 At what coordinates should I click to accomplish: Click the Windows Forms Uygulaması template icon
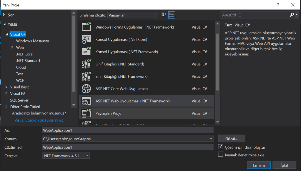coord(87,27)
